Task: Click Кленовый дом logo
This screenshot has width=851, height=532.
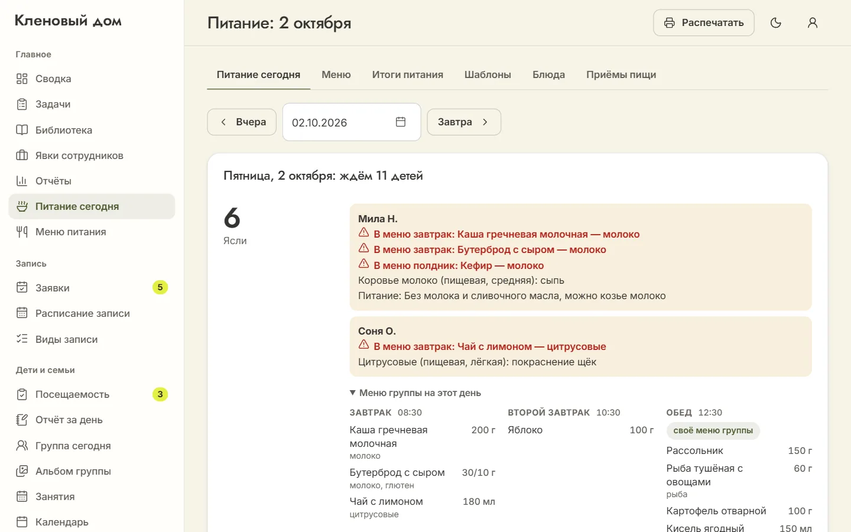Action: [68, 21]
